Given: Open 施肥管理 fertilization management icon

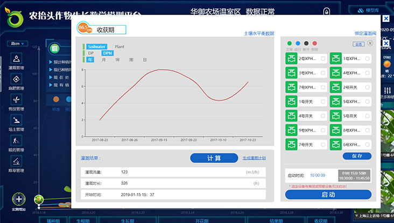Looking at the screenshot, I should (x=17, y=79).
